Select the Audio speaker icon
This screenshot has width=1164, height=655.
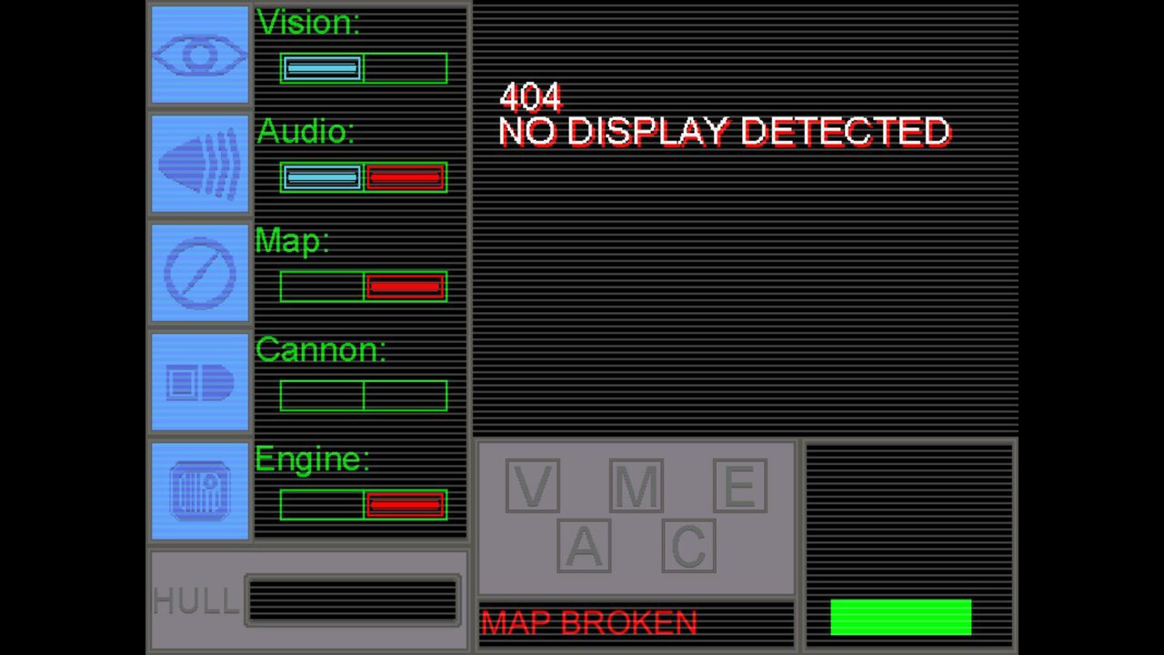(200, 164)
